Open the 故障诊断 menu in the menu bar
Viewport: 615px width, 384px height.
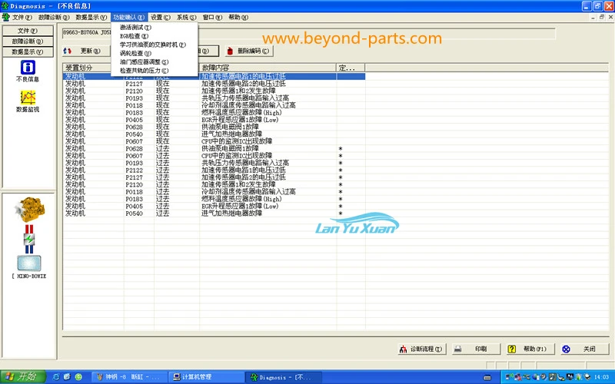[x=54, y=17]
